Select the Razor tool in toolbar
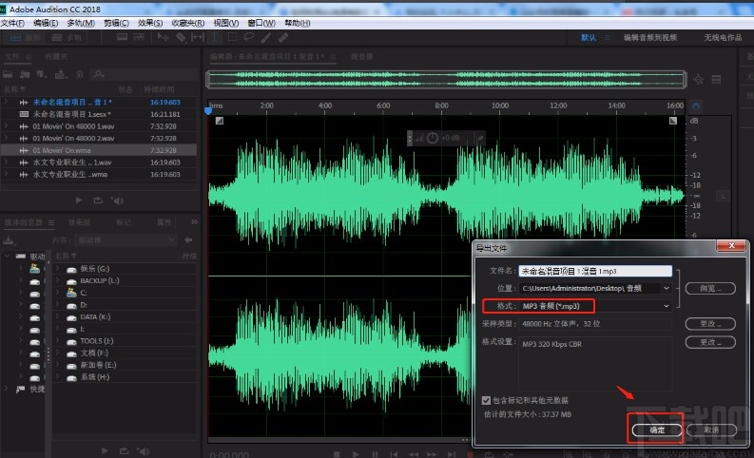 (x=181, y=38)
